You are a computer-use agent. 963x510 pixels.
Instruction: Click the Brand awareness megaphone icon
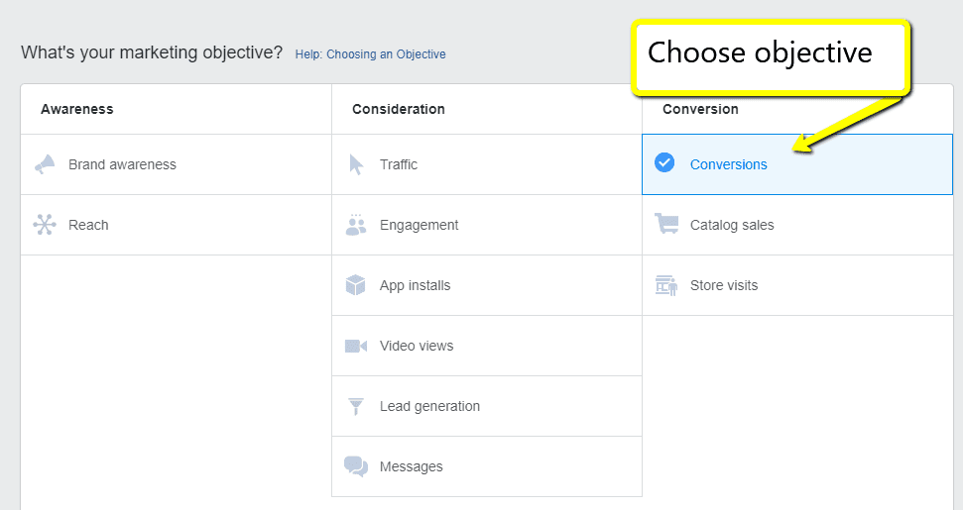[45, 164]
